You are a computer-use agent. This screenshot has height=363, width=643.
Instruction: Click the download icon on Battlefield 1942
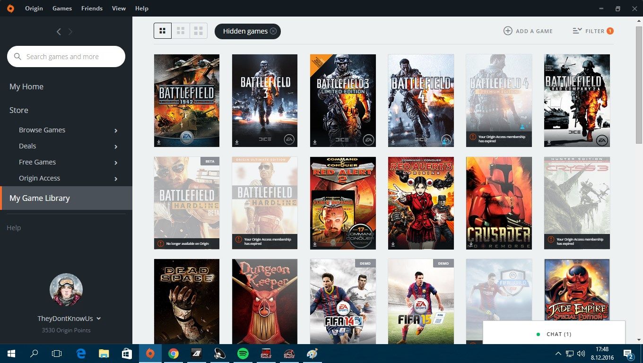pyautogui.click(x=158, y=141)
